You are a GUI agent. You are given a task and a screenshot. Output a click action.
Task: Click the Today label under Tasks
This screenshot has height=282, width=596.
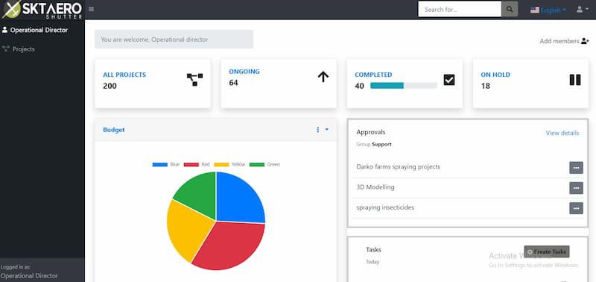[x=372, y=262]
